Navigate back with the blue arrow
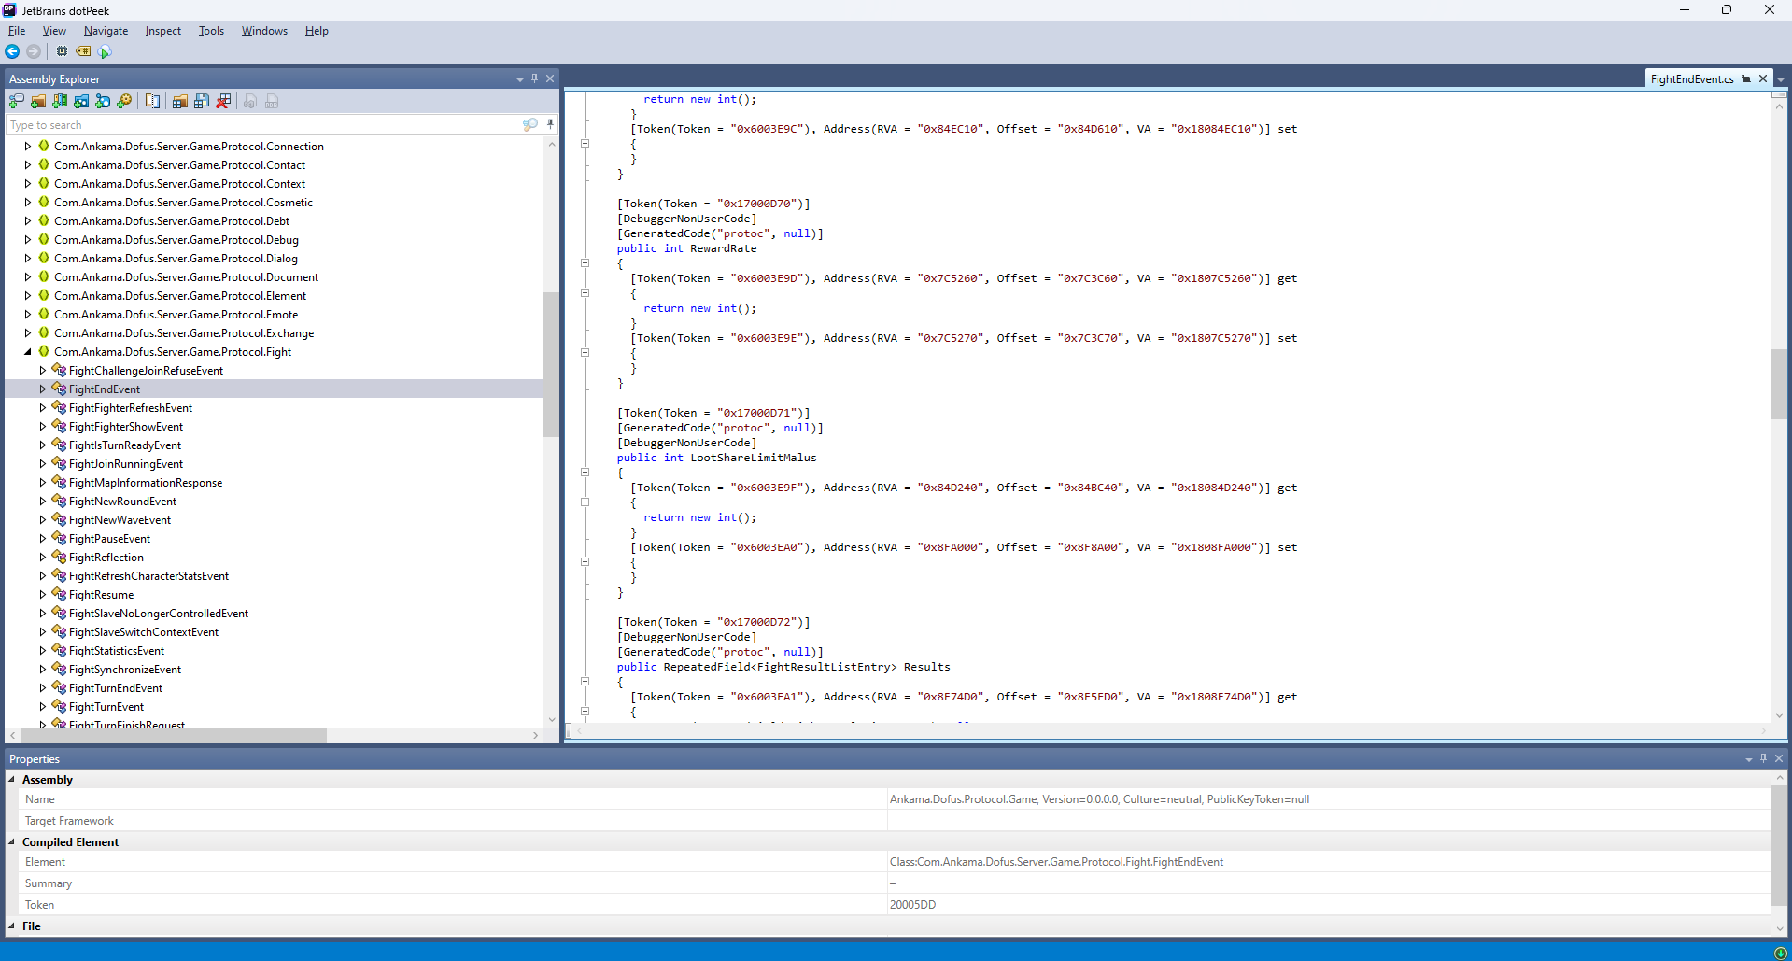The width and height of the screenshot is (1792, 961). click(12, 51)
